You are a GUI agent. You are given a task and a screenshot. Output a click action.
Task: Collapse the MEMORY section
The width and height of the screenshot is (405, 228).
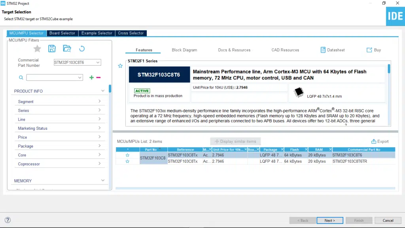pyautogui.click(x=103, y=180)
